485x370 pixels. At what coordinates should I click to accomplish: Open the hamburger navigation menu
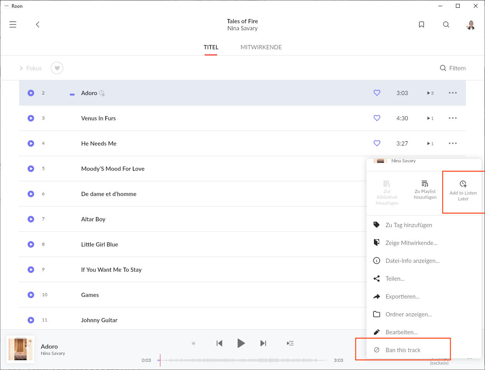pos(13,24)
